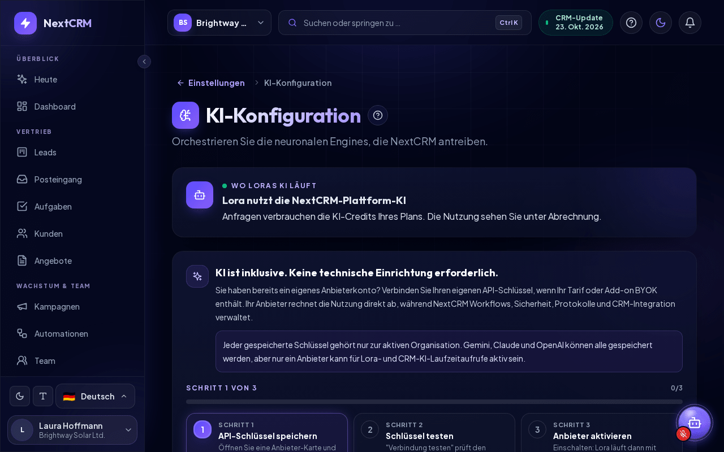Toggle dark mode in sidebar footer
Screen dimensions: 724x452
20,396
